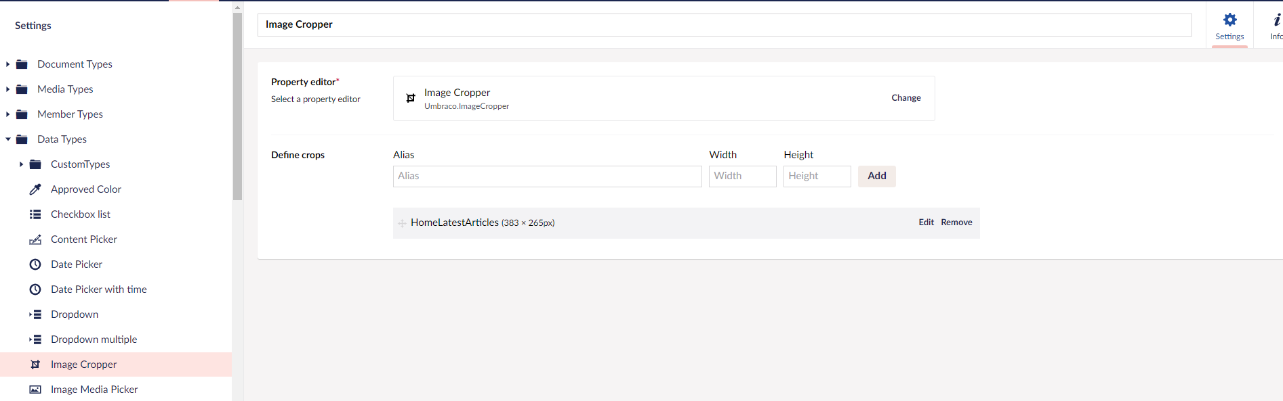This screenshot has height=401, width=1283.
Task: Click the Settings gear icon
Action: pos(1229,20)
